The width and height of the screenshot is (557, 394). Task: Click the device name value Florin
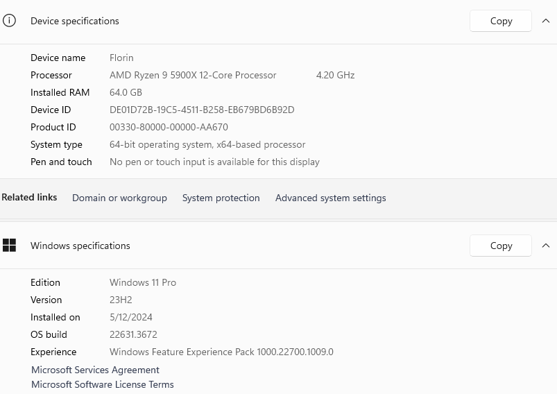pos(121,58)
